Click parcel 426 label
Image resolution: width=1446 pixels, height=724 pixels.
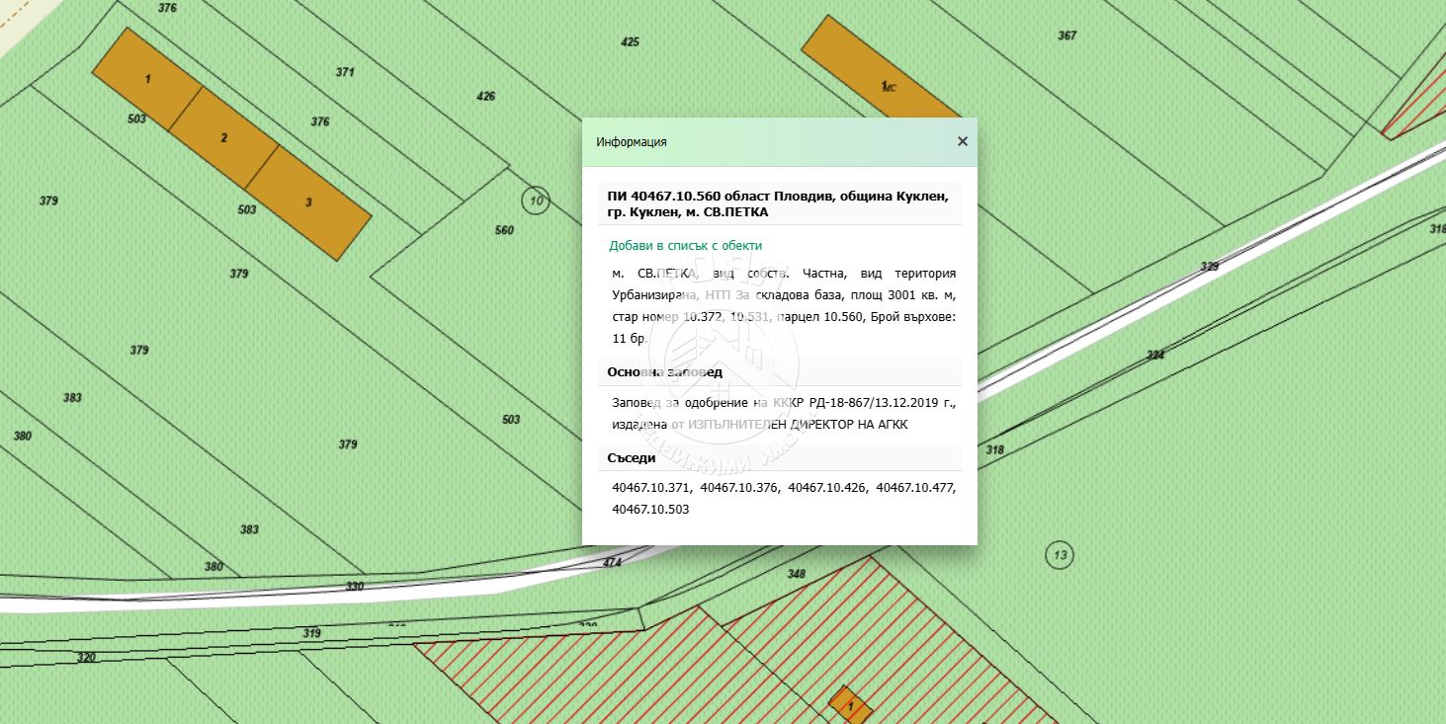[485, 96]
